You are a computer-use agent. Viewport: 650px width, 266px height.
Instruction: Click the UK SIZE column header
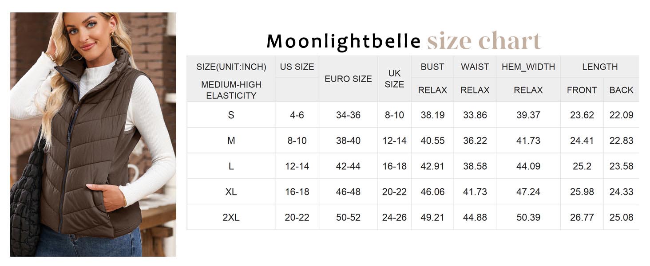point(394,79)
